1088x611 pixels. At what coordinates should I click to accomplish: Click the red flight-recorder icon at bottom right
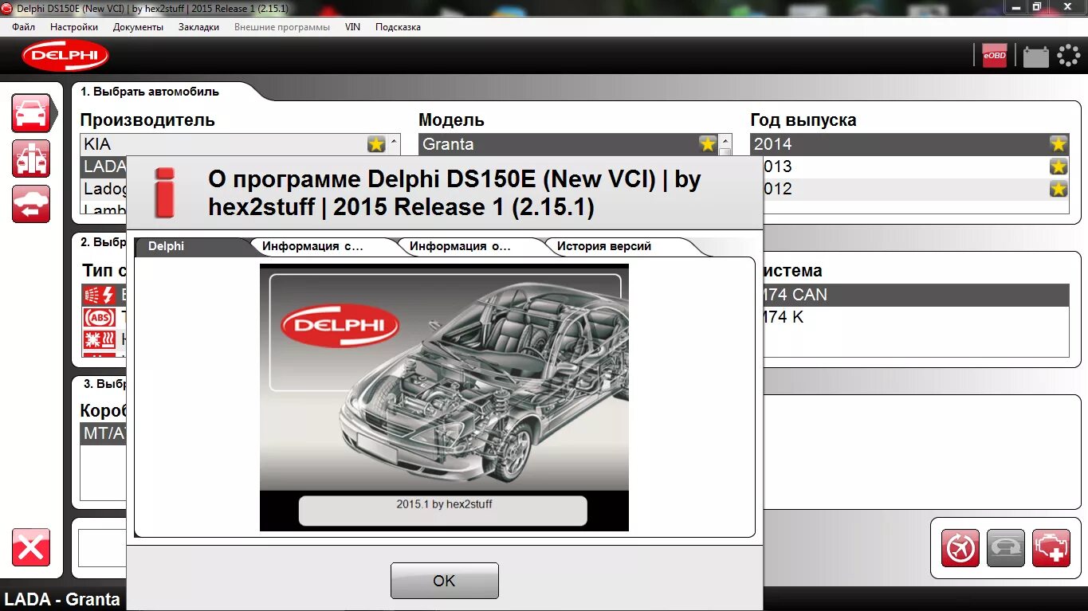960,548
